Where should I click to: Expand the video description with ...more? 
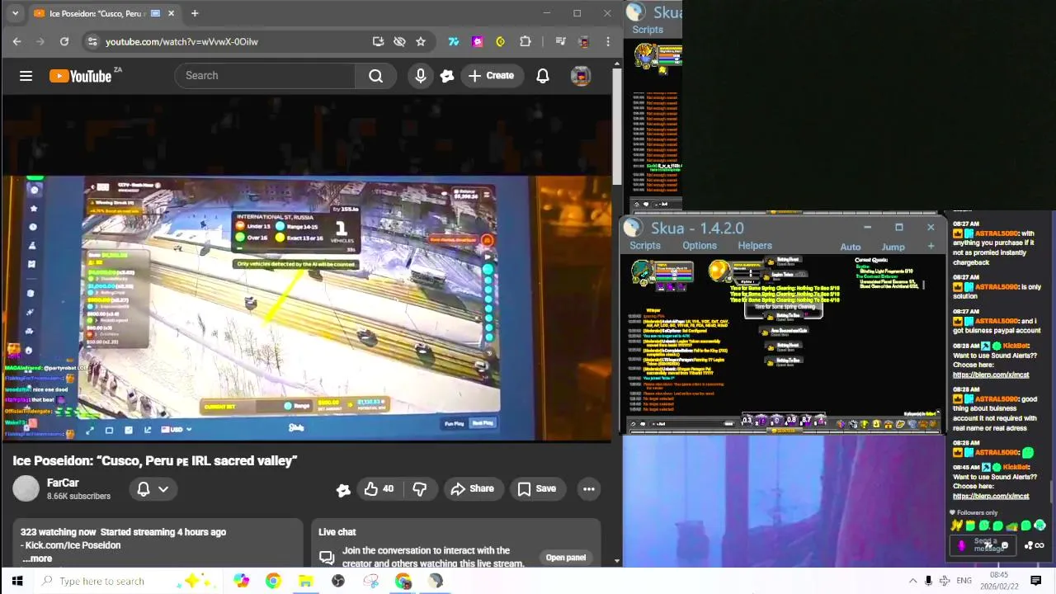[36, 559]
